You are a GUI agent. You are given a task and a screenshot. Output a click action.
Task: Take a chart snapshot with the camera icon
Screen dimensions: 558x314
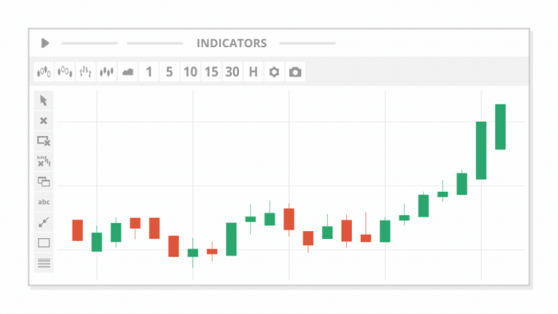[295, 72]
